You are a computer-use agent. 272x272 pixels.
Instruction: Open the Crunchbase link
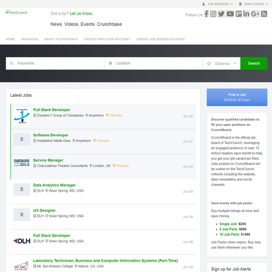pos(109,24)
